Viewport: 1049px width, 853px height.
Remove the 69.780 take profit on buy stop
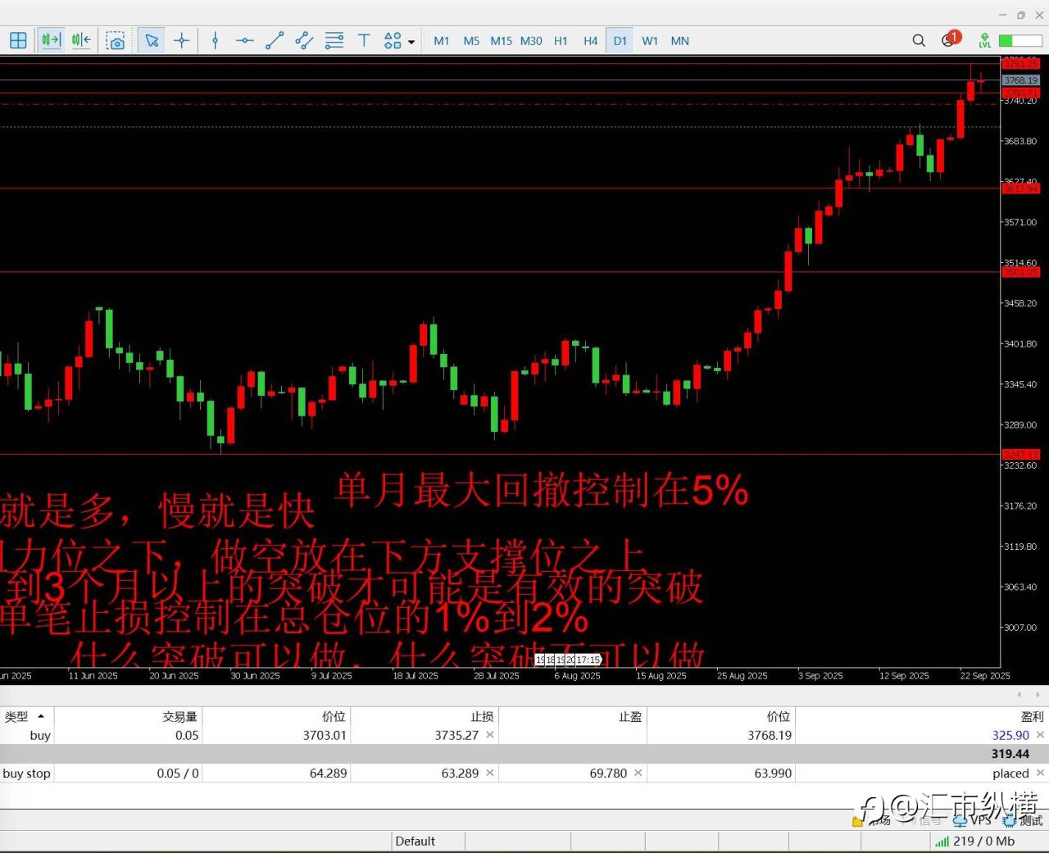(x=638, y=773)
